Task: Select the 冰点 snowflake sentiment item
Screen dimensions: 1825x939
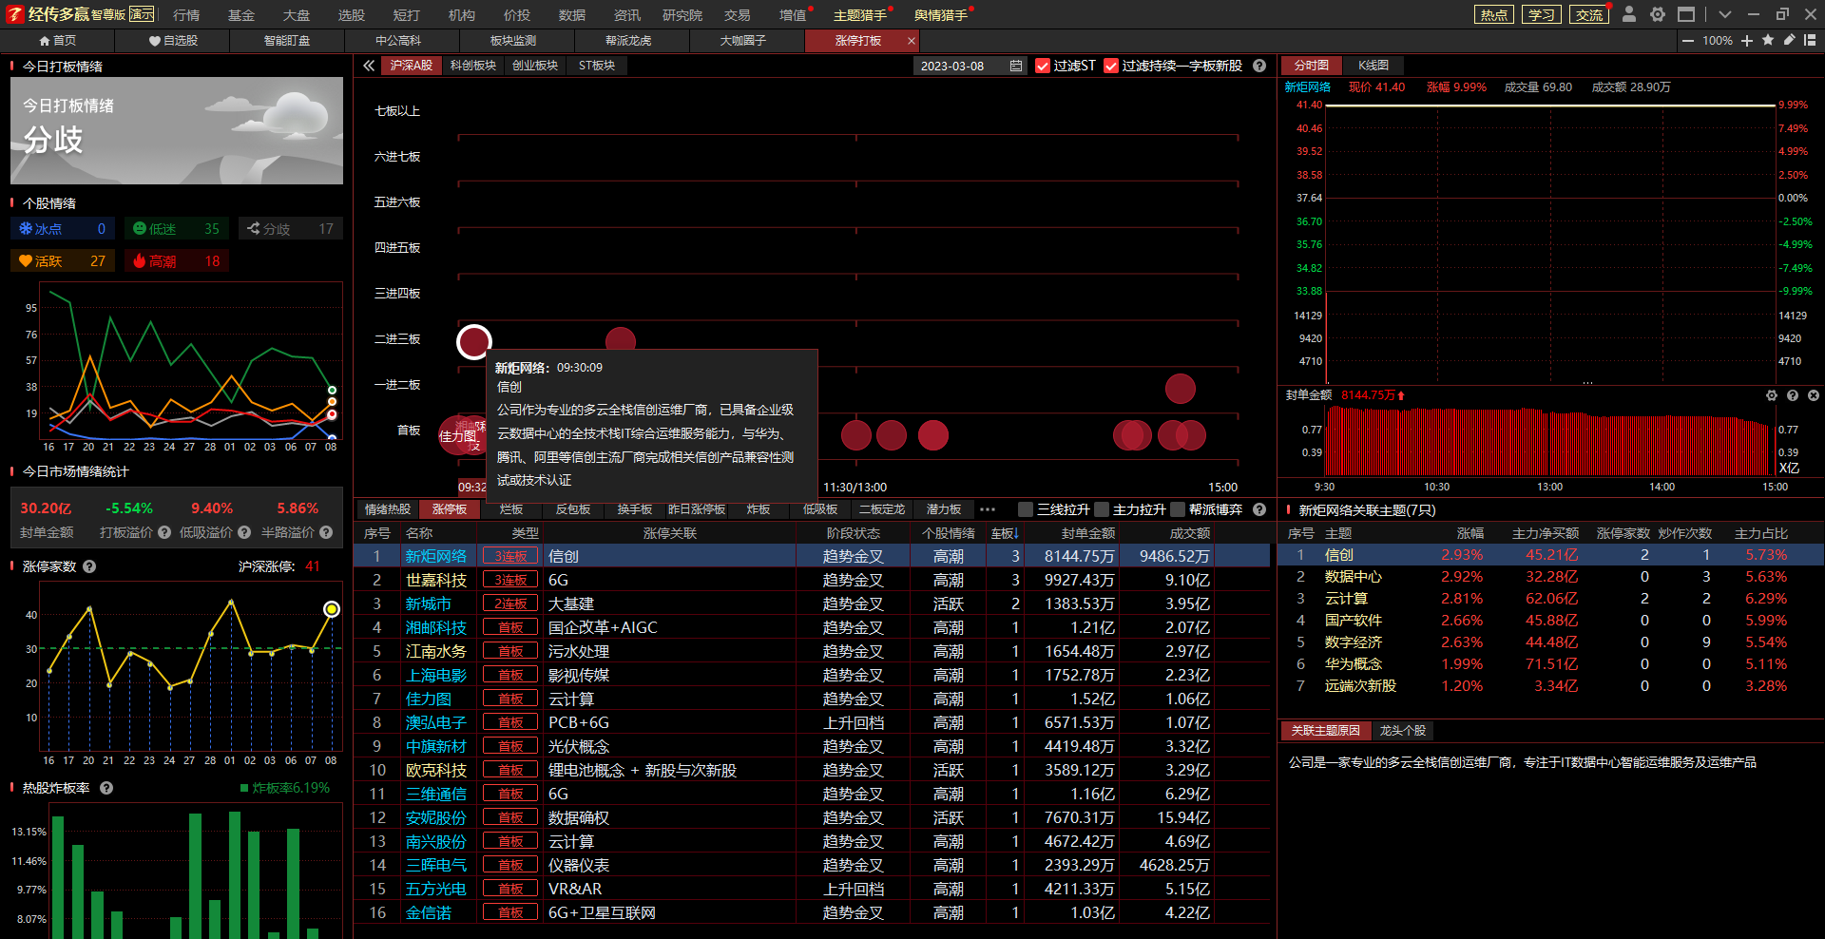Action: tap(63, 229)
